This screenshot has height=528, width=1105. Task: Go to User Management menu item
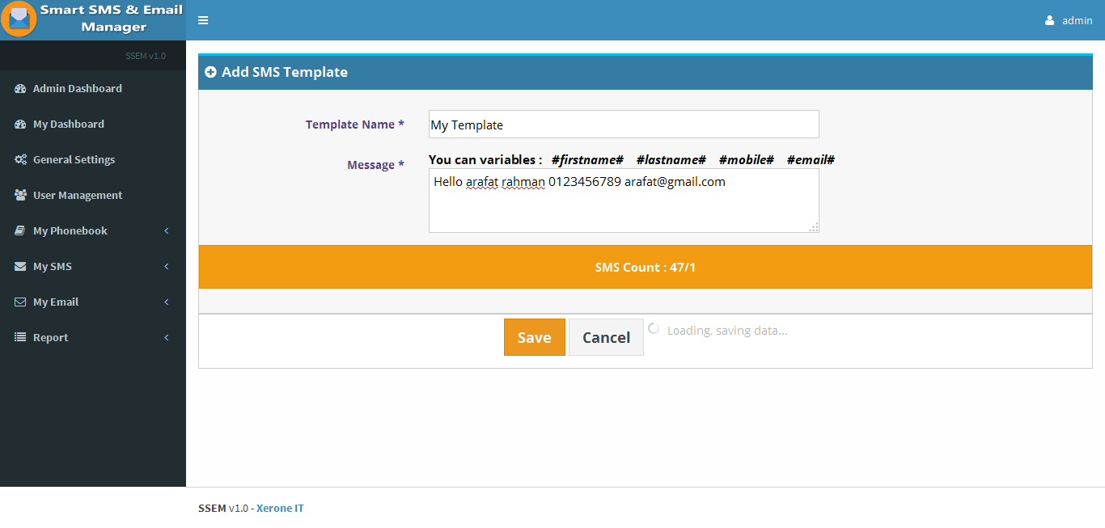[93, 195]
